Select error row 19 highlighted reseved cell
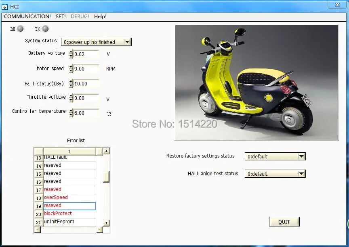Viewport: 349px width, 247px height. (x=69, y=206)
